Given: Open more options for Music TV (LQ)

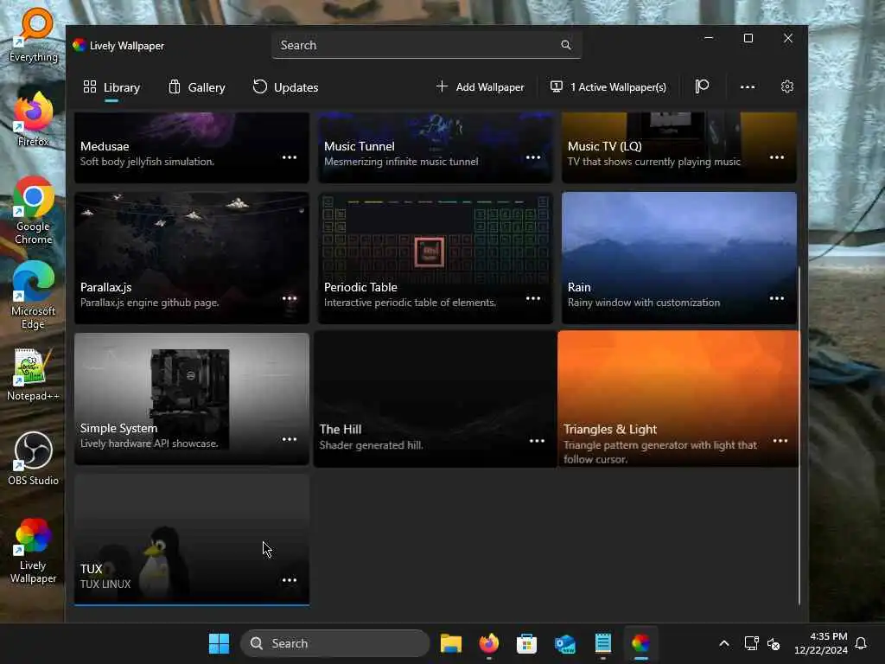Looking at the screenshot, I should 777,157.
